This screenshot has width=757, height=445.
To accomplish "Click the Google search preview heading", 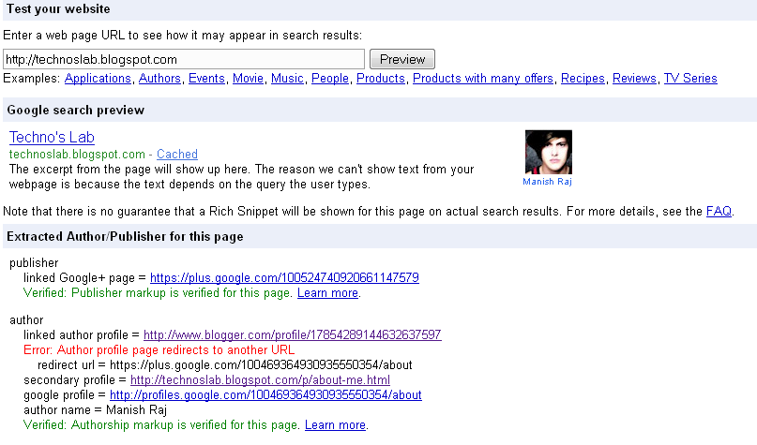I will click(75, 110).
